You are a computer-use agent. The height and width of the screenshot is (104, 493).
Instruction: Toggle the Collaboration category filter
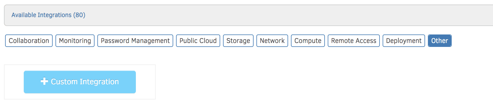[29, 41]
